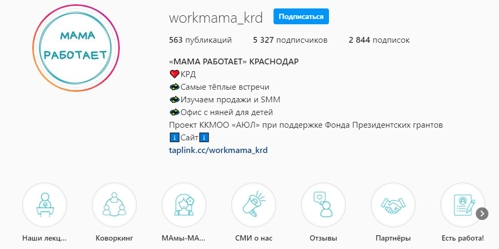Viewport: 499px width, 249px height.
Task: Open the Есть работа! document highlight
Action: point(463,205)
